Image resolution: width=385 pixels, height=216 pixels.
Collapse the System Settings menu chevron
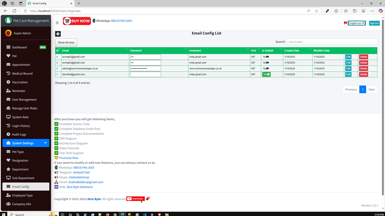pyautogui.click(x=45, y=143)
